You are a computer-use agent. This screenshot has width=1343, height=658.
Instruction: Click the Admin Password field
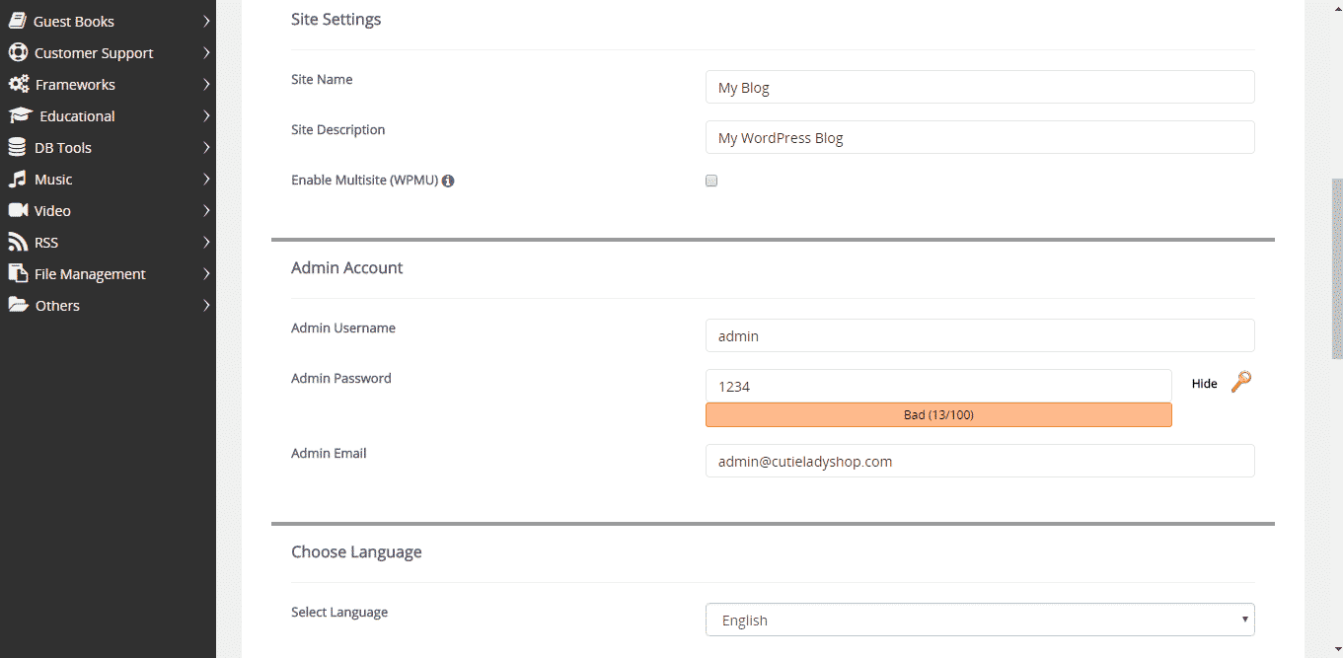tap(938, 386)
